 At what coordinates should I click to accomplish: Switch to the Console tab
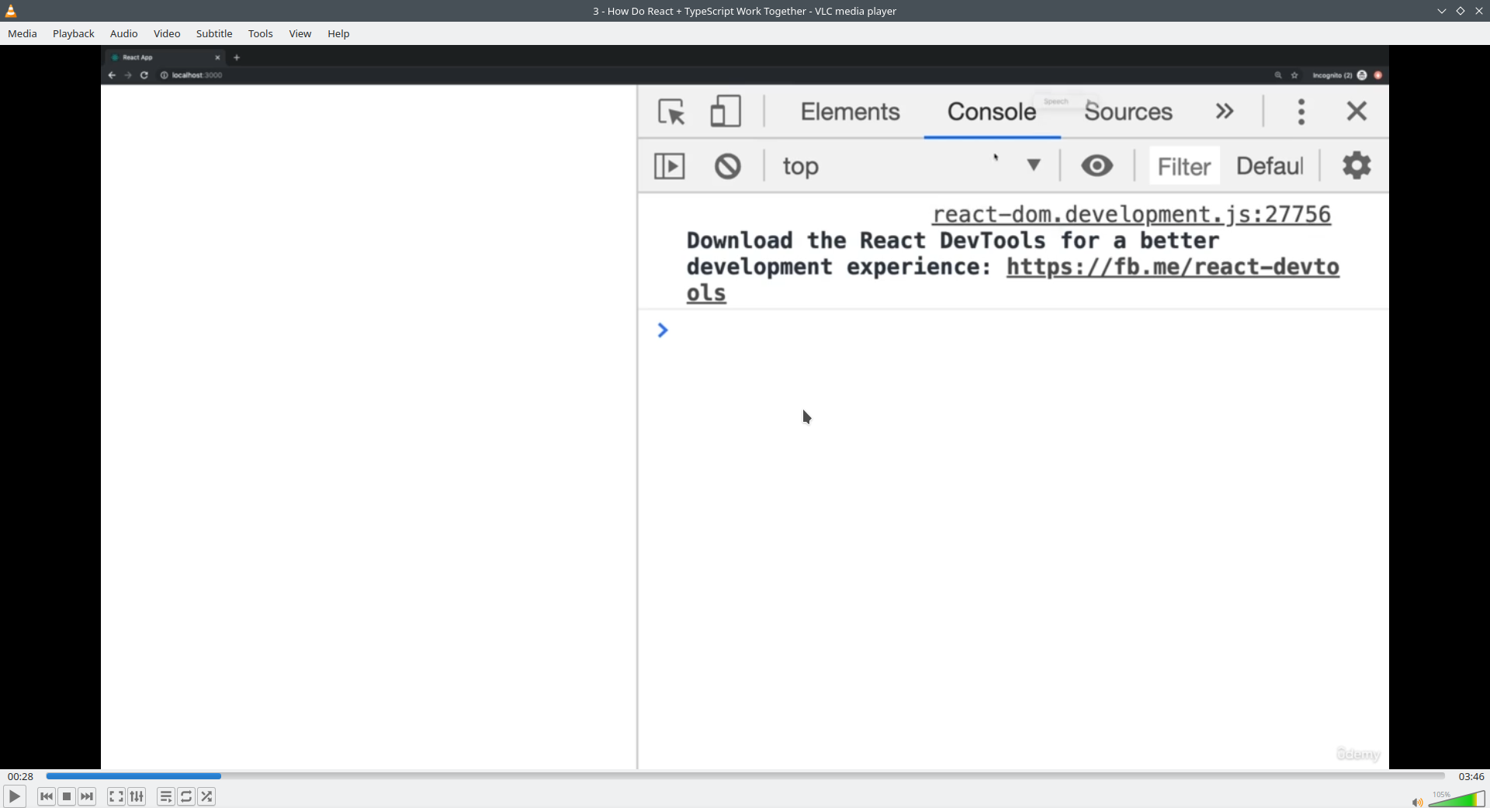point(992,112)
